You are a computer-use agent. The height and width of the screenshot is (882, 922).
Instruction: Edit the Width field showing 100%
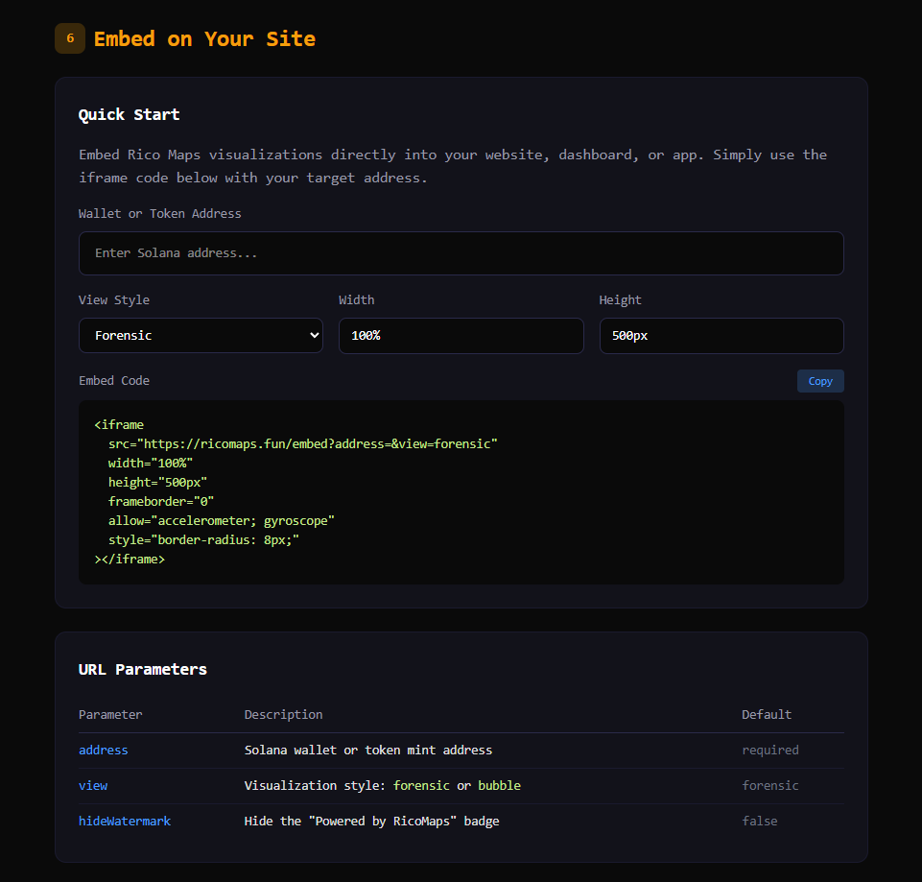[461, 335]
